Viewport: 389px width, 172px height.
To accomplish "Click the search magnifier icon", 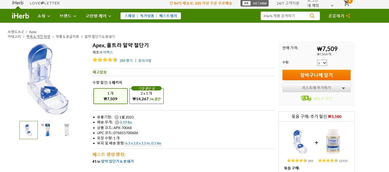I will pos(312,16).
